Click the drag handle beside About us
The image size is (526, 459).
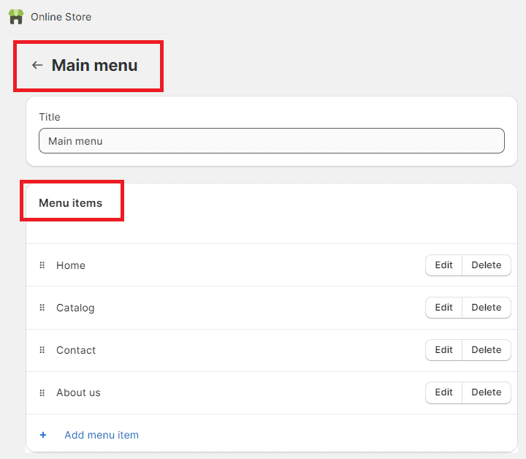point(42,392)
